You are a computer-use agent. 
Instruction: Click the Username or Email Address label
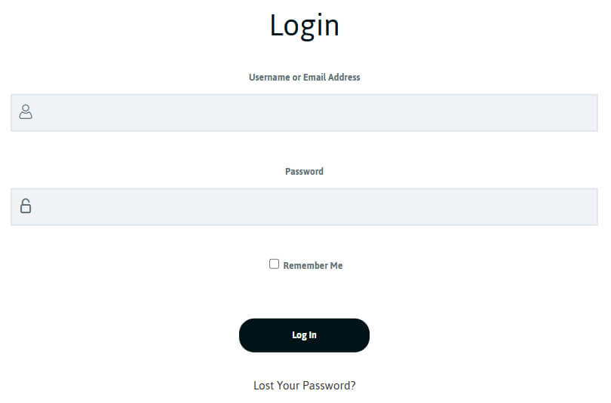(x=304, y=78)
